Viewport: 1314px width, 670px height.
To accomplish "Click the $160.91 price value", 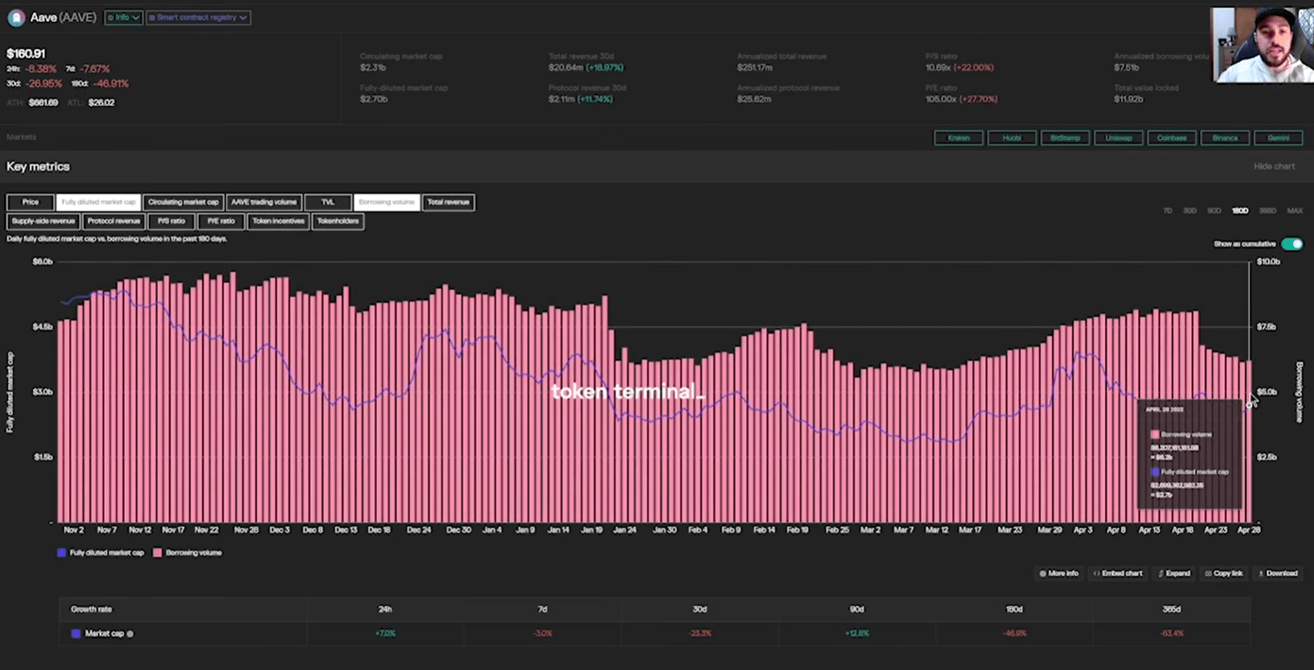I will pyautogui.click(x=26, y=53).
